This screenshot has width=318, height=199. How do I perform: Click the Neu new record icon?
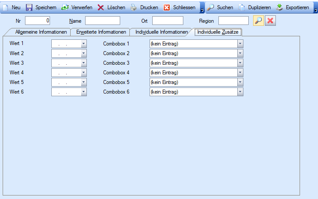[x=6, y=7]
